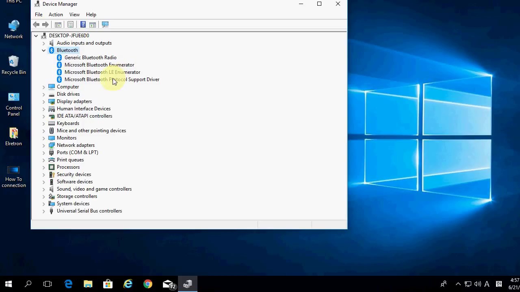Select Microsoft Bluetooth Enumerator device
The image size is (520, 292).
tap(99, 65)
